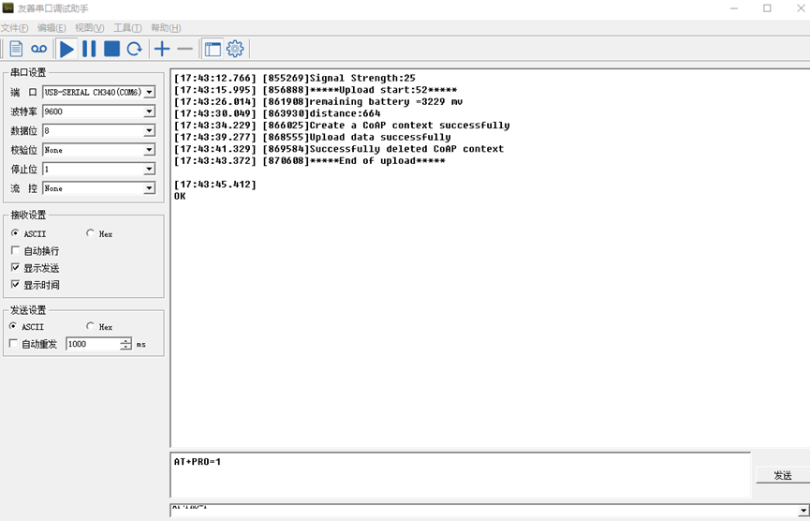Click the send text box containing AT+PRO=1
The height and width of the screenshot is (521, 810).
(x=461, y=475)
